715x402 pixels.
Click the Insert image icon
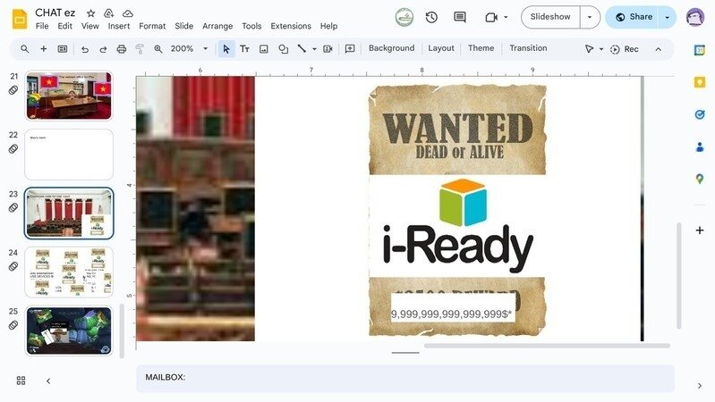tap(264, 49)
